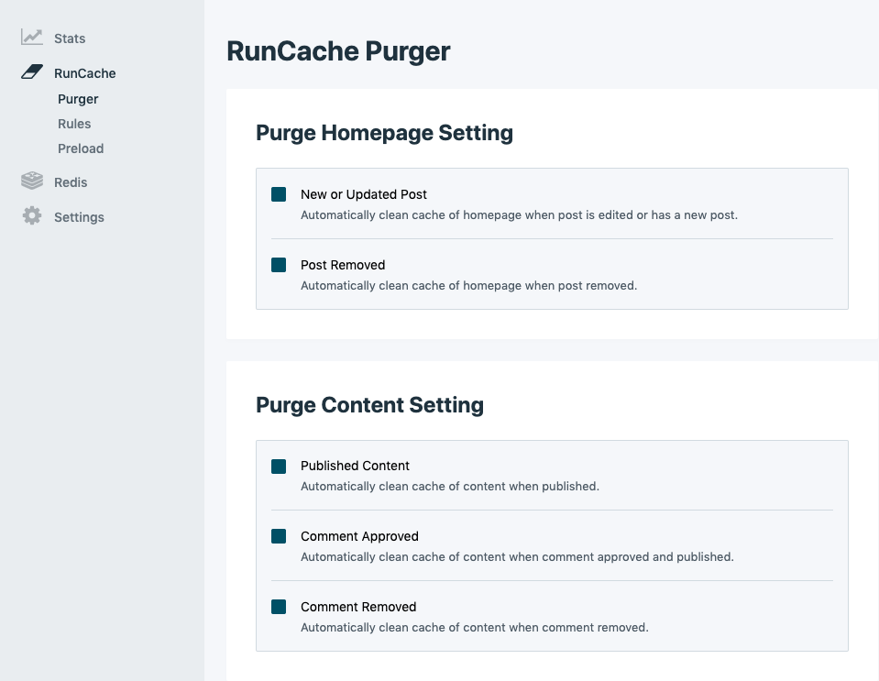The width and height of the screenshot is (879, 681).
Task: Toggle the Comment Approved checkbox
Action: (279, 536)
